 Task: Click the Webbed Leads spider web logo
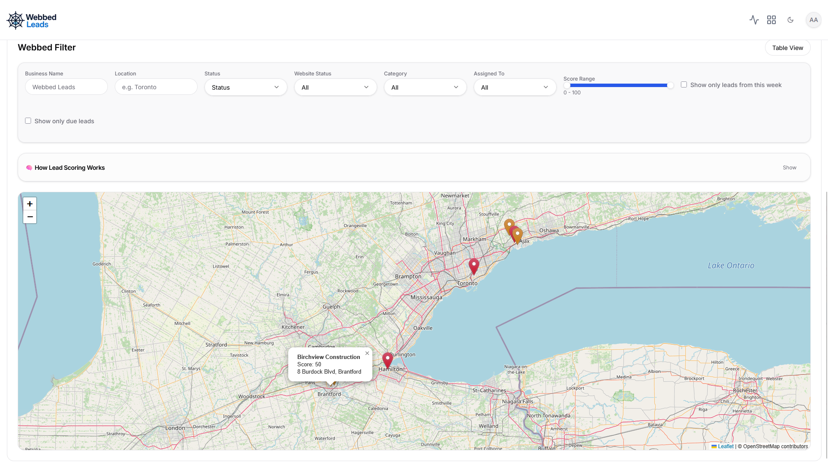[x=16, y=20]
